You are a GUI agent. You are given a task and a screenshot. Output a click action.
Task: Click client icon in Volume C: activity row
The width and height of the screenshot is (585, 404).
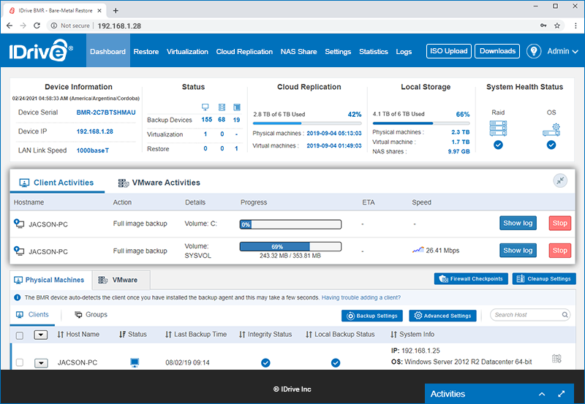pos(19,224)
